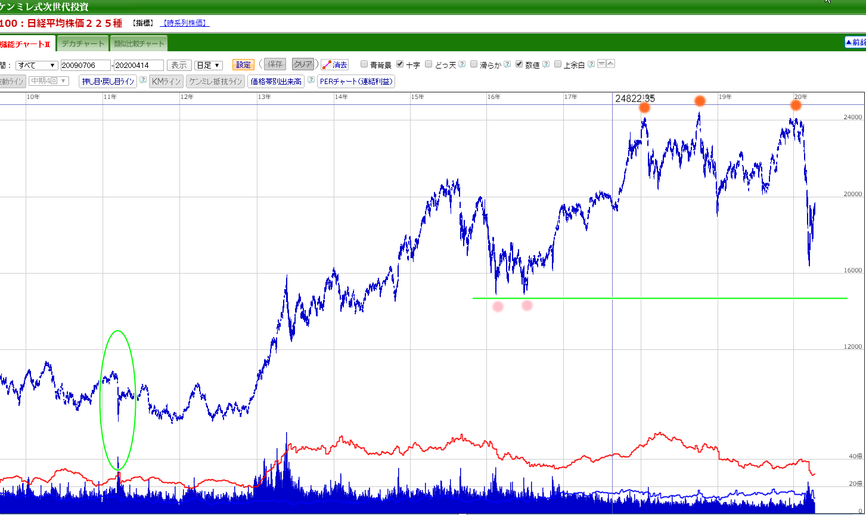The height and width of the screenshot is (515, 866).
Task: Open the すべて period dropdown
Action: (36, 66)
